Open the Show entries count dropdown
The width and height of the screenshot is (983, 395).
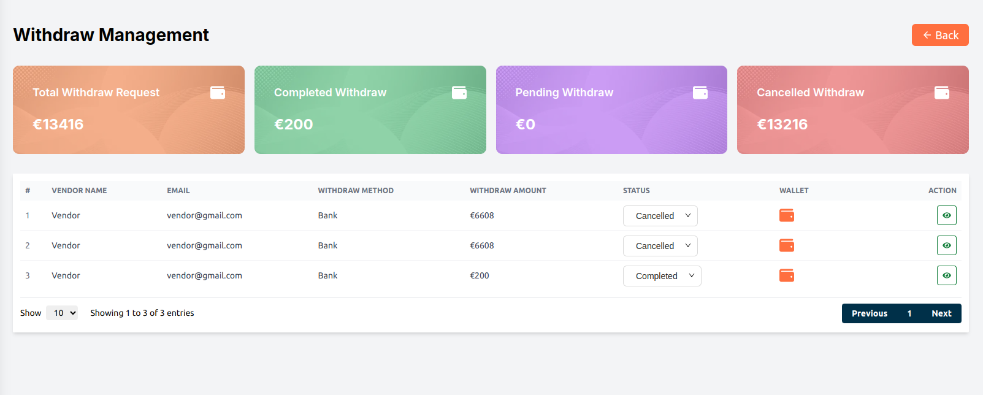coord(62,313)
